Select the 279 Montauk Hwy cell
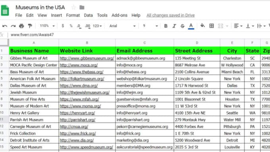Screen dimensions: 270x152 (x=197, y=119)
